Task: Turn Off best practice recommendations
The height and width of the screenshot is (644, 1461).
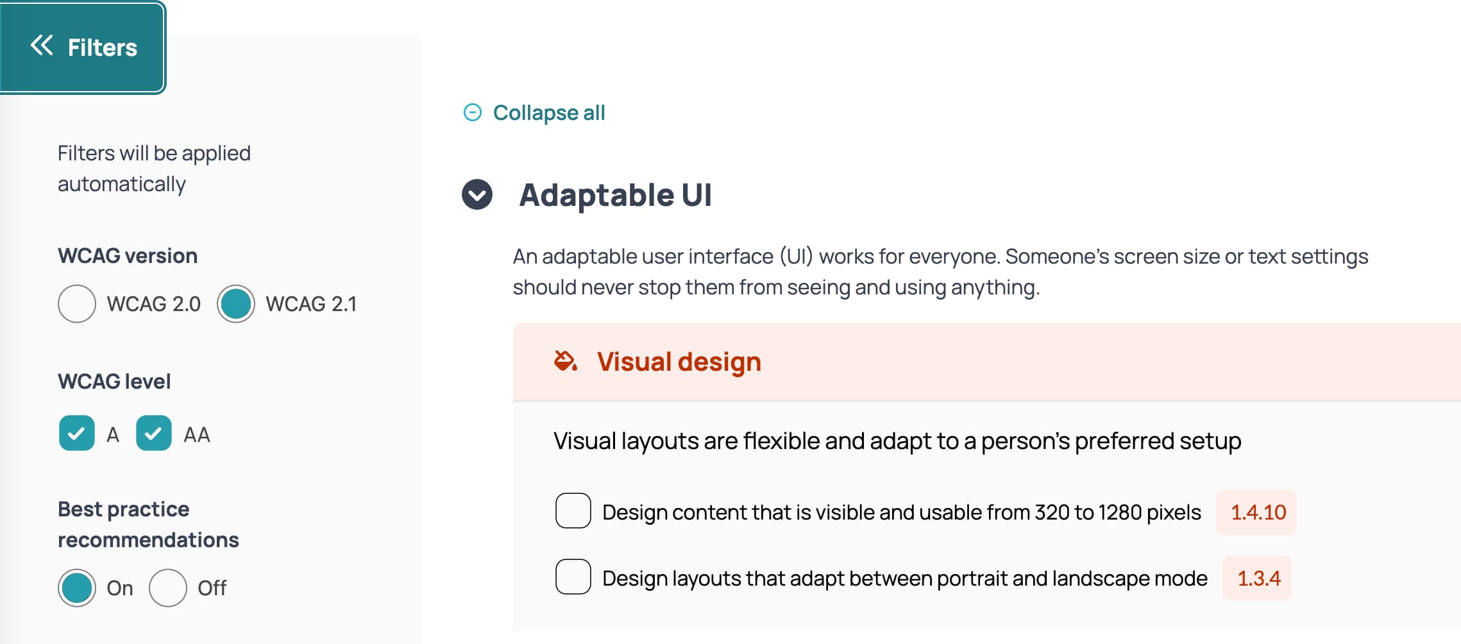Action: coord(169,587)
